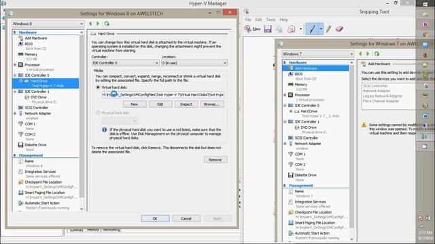Image resolution: width=435 pixels, height=244 pixels.
Task: Open the Edit menu in Snipping Tool
Action: tap(258, 20)
